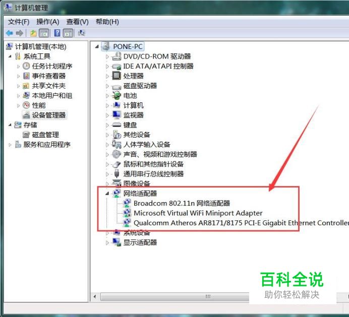The image size is (349, 317).
Task: Click the 显示适配器 display icon
Action: (117, 242)
